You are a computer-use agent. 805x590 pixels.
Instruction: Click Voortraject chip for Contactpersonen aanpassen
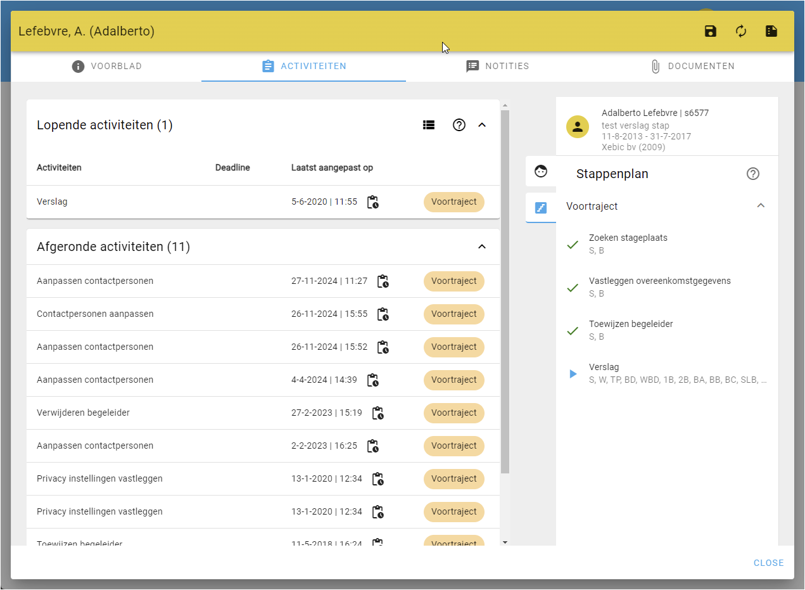tap(454, 314)
